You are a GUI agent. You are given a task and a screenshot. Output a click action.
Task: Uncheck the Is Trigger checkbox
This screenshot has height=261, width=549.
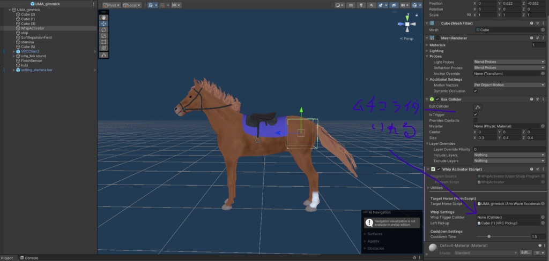point(475,114)
